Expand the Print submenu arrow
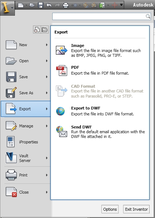Image resolution: width=155 pixels, height=218 pixels. click(47, 175)
